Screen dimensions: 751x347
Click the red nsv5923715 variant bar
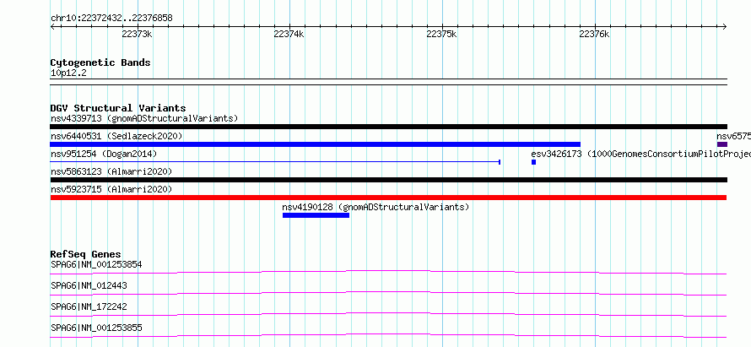tap(388, 198)
